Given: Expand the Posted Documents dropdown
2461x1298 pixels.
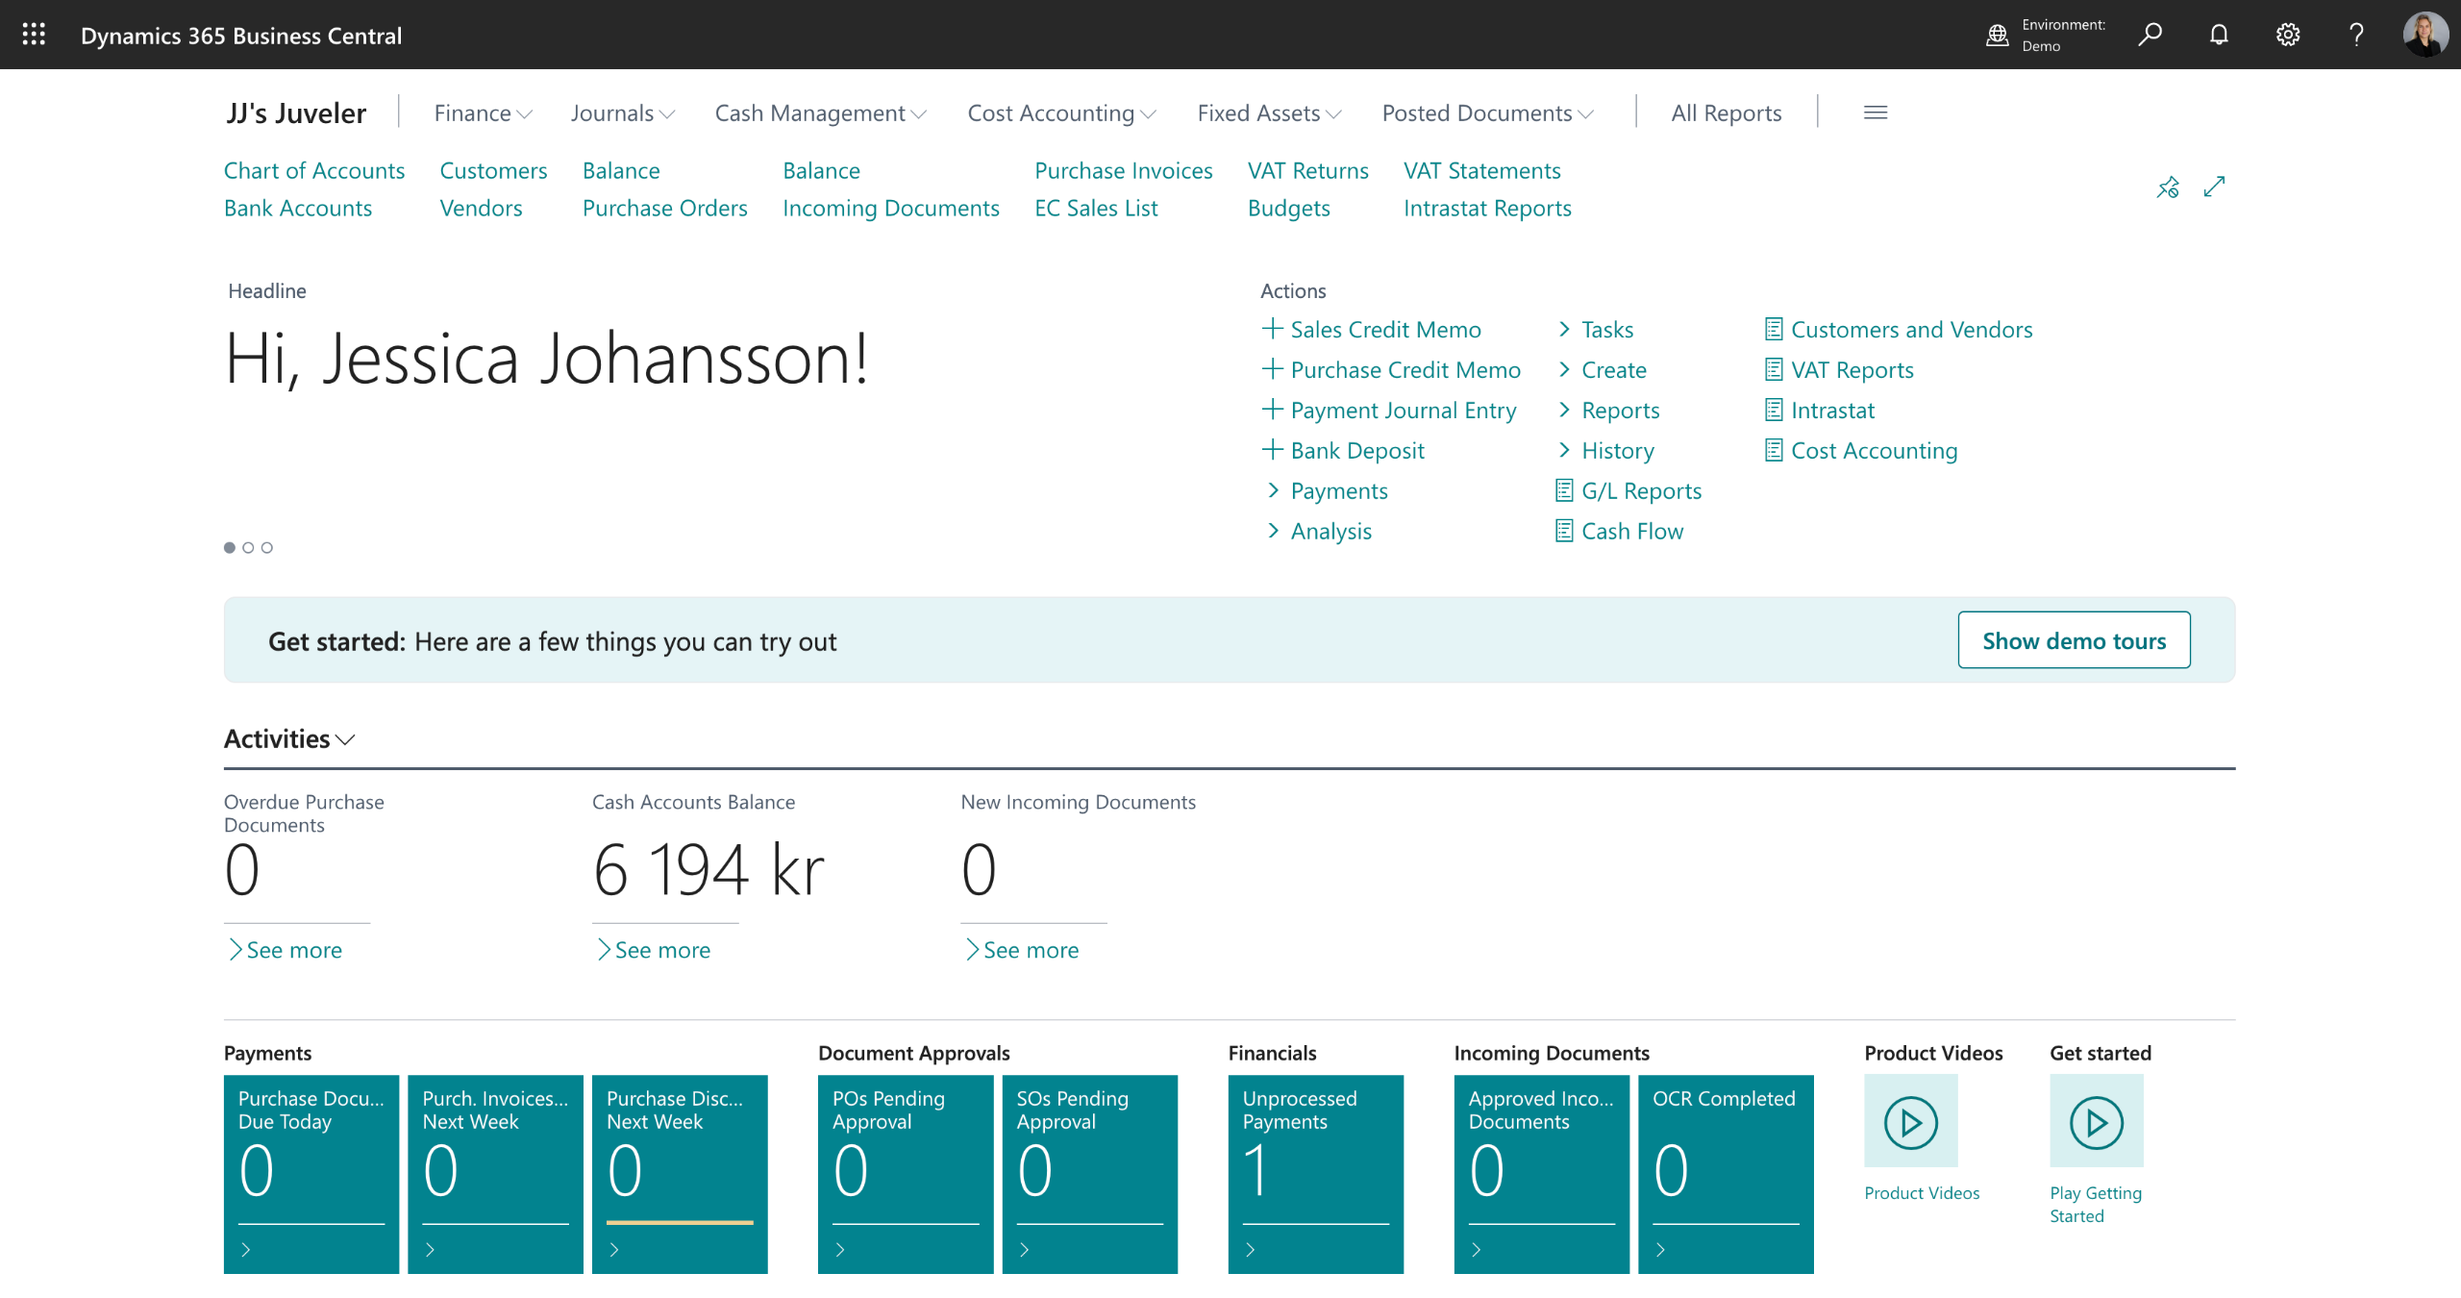Looking at the screenshot, I should click(x=1487, y=113).
